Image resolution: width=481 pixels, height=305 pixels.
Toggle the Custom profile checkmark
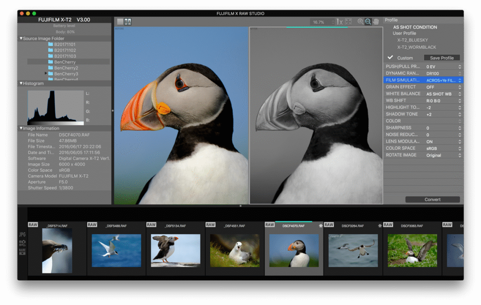(x=391, y=57)
